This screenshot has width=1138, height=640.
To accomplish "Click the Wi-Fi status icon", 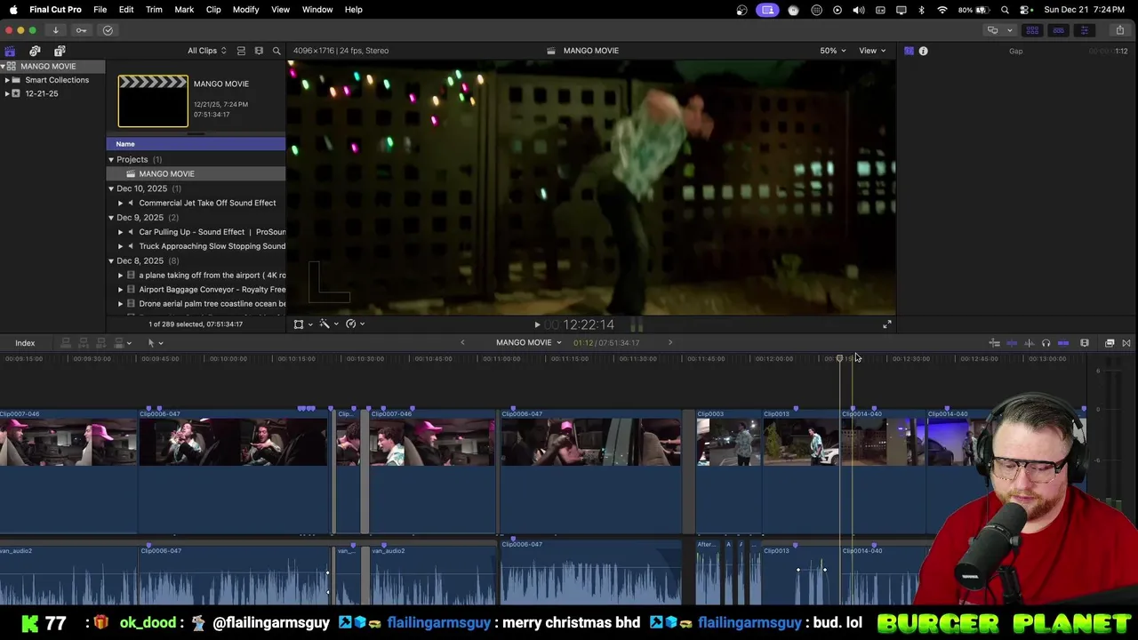I will (942, 10).
